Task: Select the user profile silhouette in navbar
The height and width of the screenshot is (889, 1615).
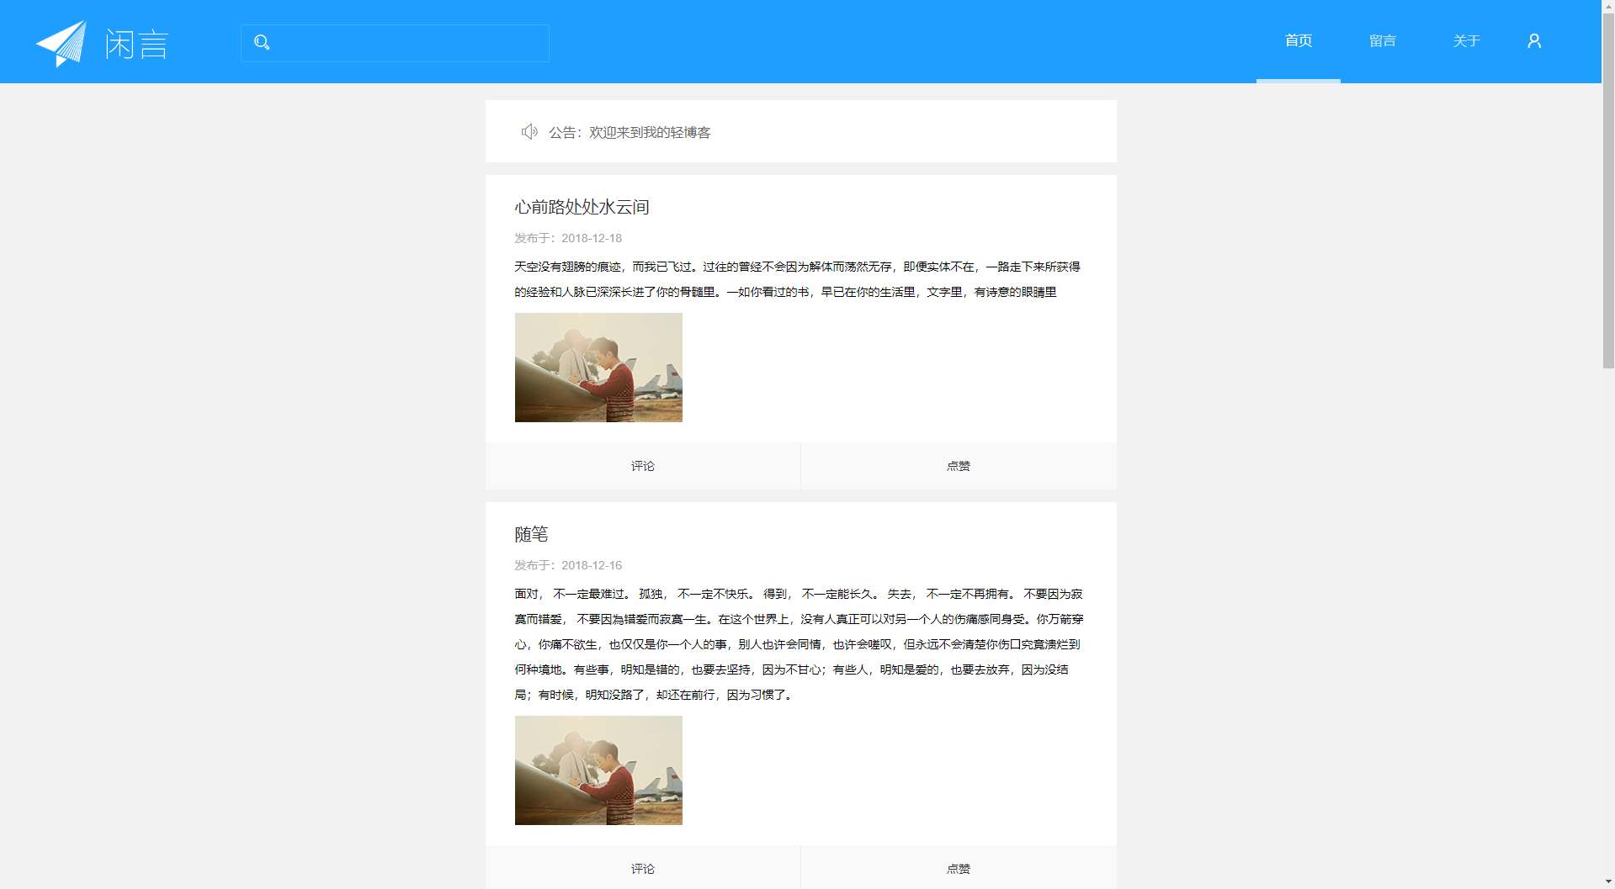Action: 1533,40
